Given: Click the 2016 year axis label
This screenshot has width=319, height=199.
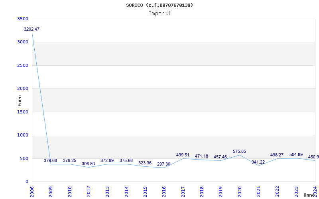Looking at the screenshot, I should tap(164, 191).
